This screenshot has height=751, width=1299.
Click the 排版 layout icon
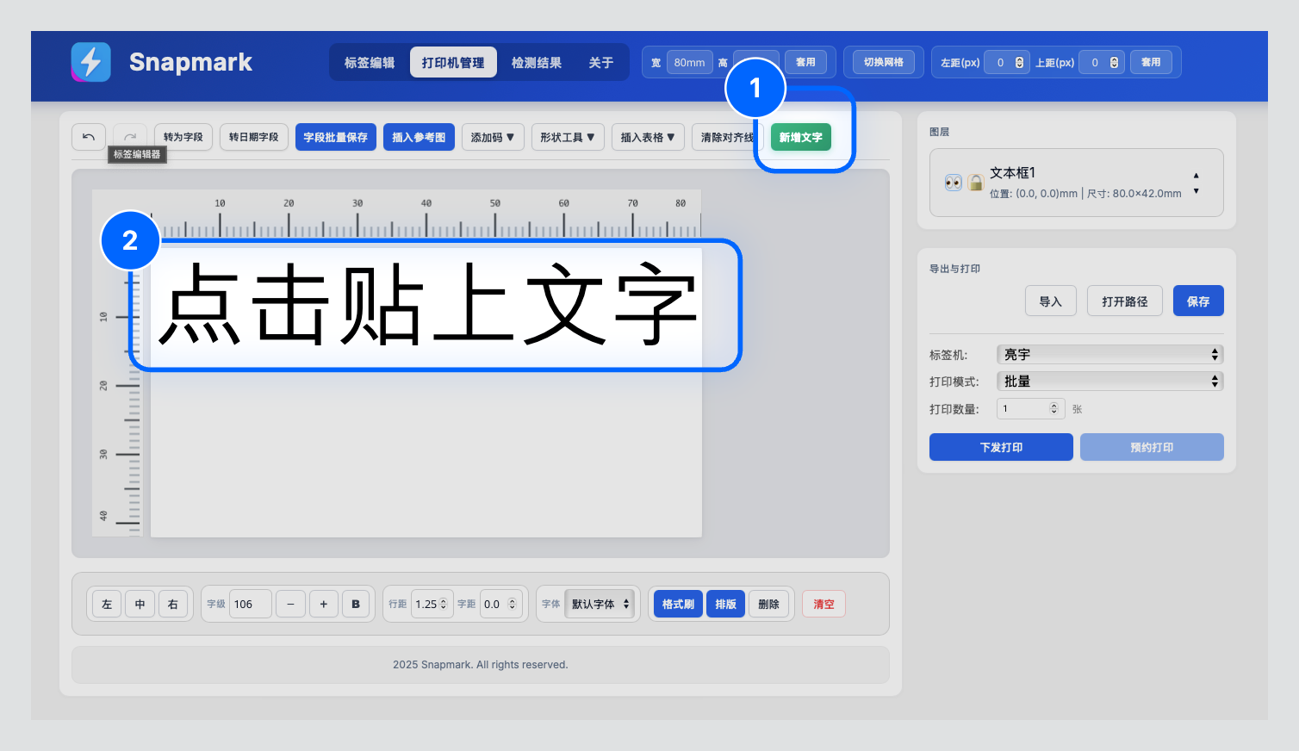coord(725,604)
